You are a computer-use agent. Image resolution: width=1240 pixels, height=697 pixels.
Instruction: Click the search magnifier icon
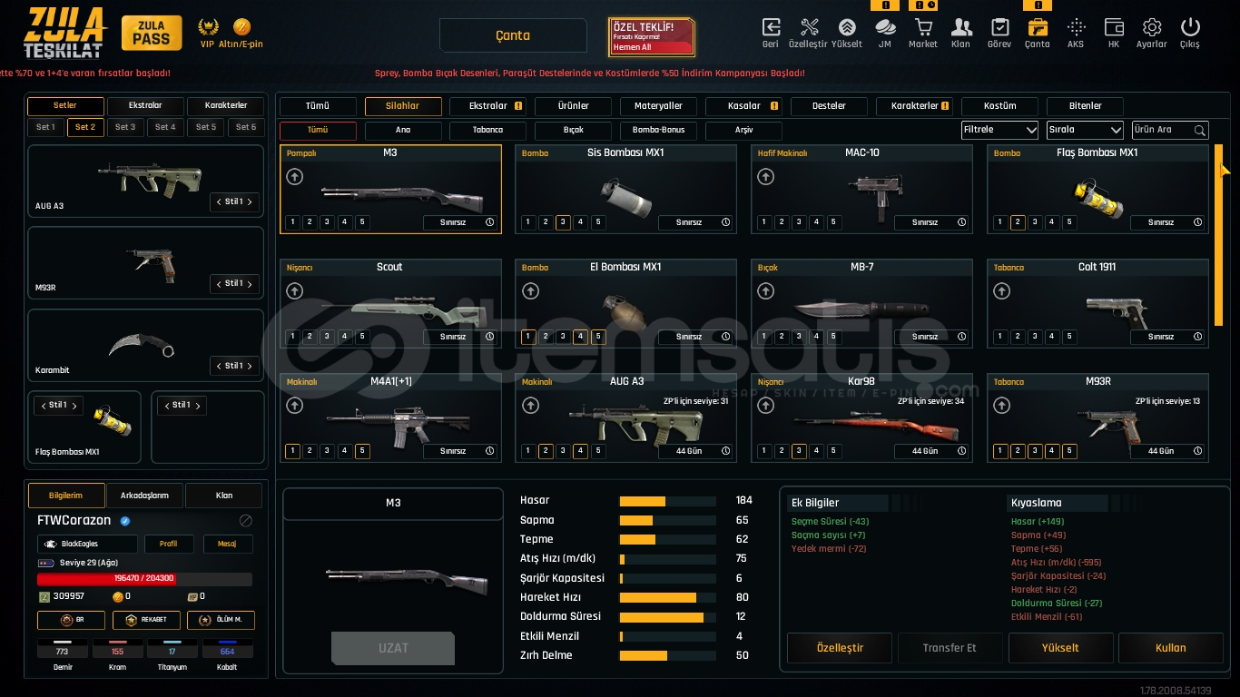click(1200, 131)
